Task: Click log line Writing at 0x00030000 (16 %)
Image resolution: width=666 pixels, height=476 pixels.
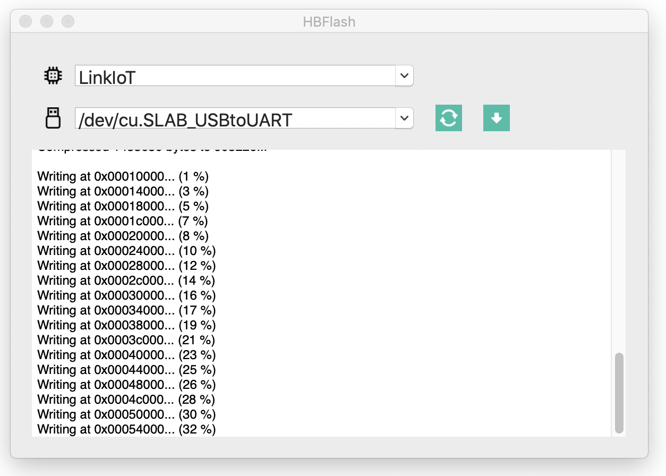Action: 126,295
